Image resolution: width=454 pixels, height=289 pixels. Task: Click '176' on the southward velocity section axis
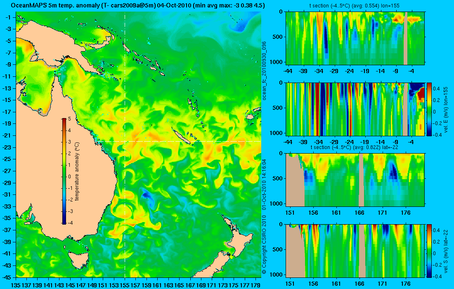pos(406,284)
